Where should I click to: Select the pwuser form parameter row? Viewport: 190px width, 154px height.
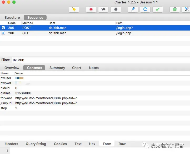pyautogui.click(x=95, y=78)
